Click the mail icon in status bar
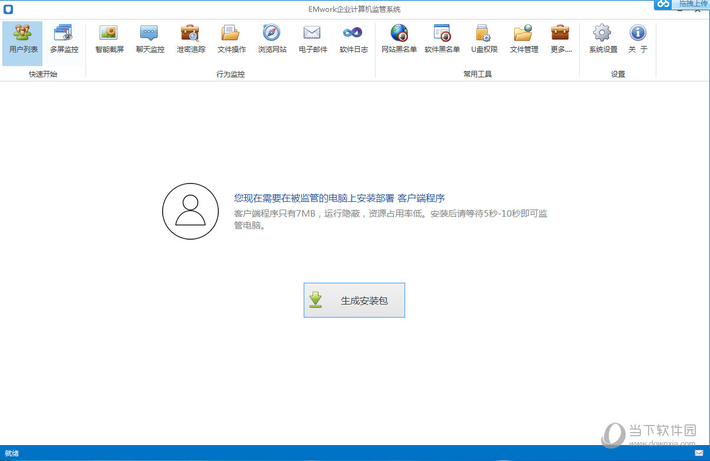This screenshot has height=461, width=710. 699,453
